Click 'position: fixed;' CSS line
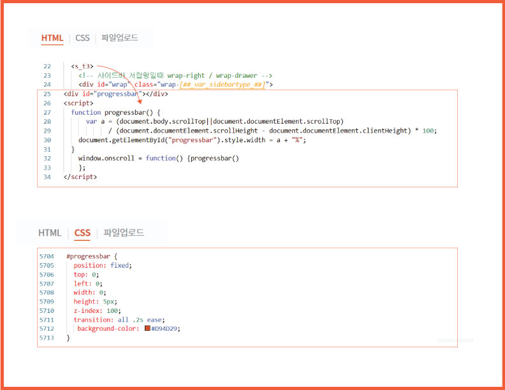This screenshot has width=505, height=390. click(x=103, y=266)
